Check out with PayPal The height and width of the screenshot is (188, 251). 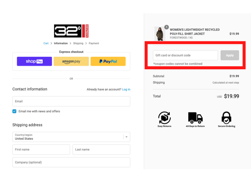108,61
